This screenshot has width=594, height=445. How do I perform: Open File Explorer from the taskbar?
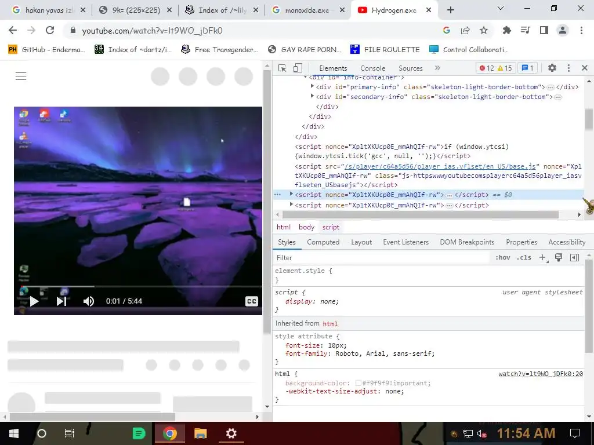(200, 433)
